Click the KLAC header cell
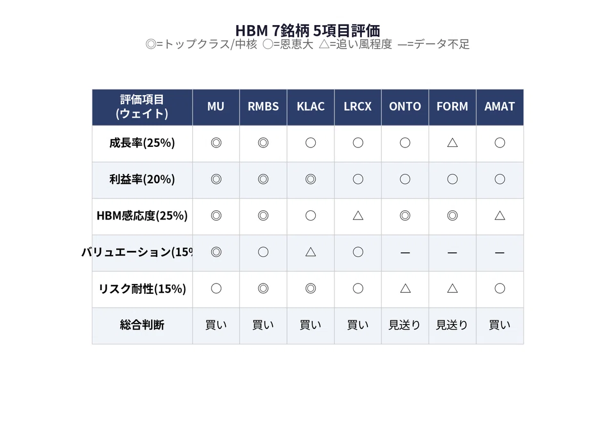 point(311,107)
